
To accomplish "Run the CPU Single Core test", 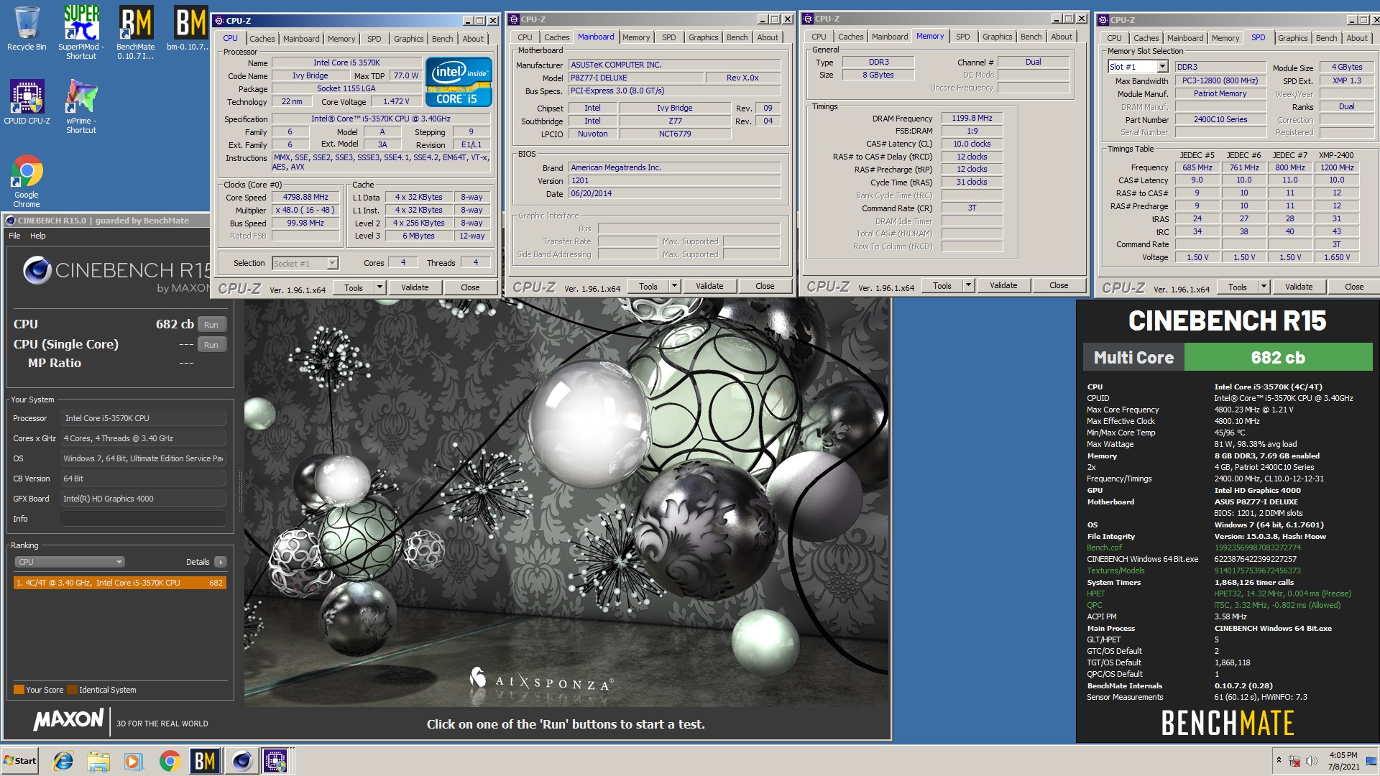I will point(211,345).
